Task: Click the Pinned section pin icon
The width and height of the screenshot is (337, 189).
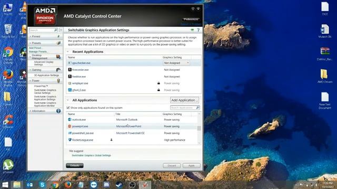Action: pos(58,36)
